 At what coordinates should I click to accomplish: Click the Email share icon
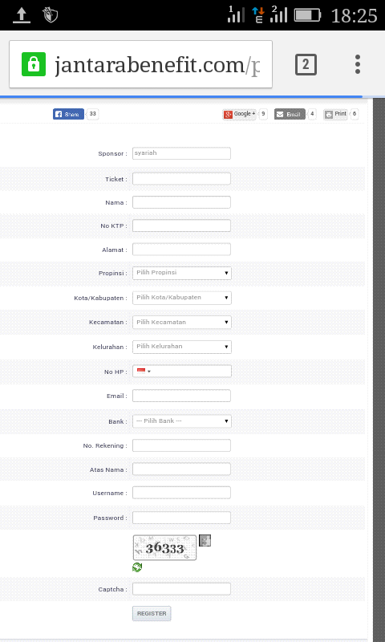click(290, 114)
